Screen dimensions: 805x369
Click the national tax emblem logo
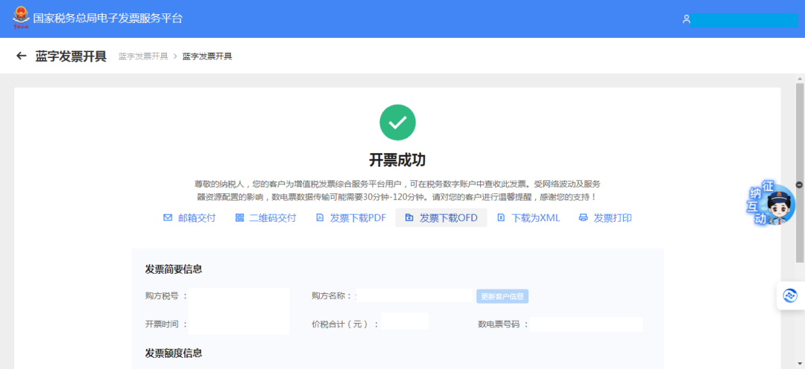point(21,19)
